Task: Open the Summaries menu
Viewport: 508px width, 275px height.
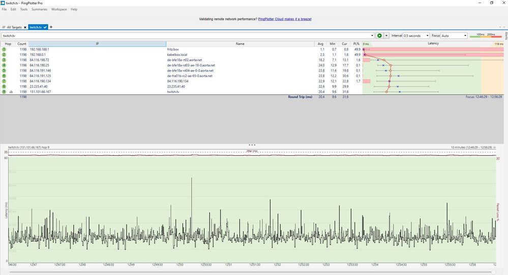Action: click(x=39, y=9)
